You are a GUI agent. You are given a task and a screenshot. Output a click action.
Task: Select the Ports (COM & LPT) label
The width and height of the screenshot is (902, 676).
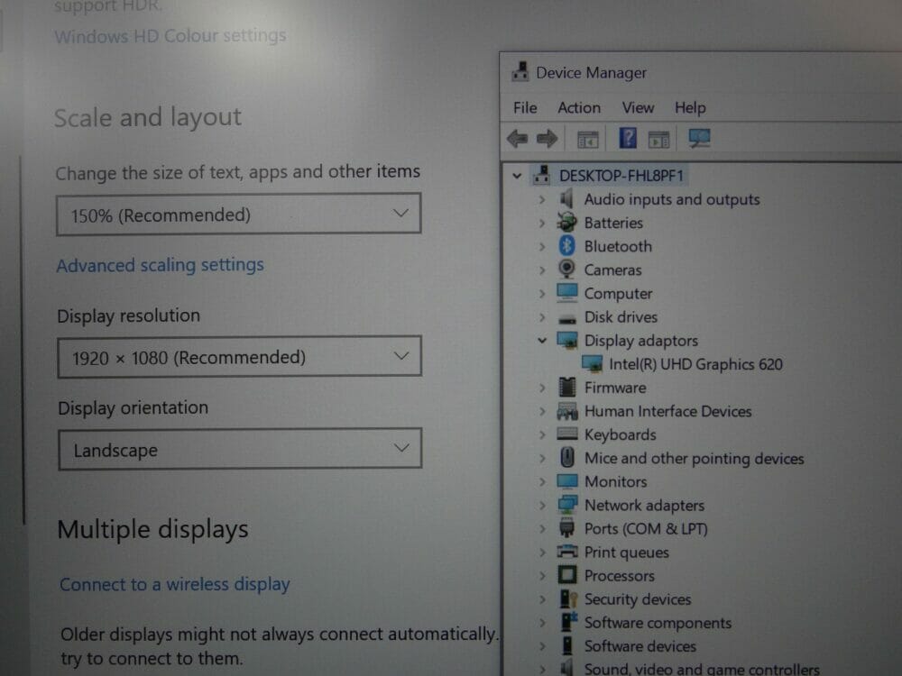(x=646, y=528)
